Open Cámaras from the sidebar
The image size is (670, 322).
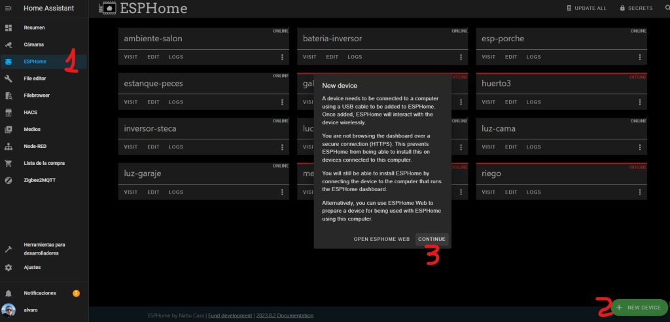tap(34, 45)
